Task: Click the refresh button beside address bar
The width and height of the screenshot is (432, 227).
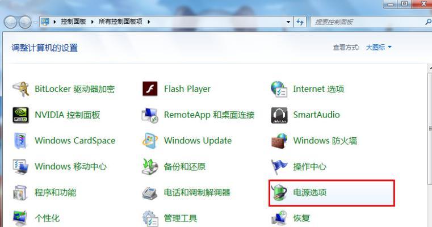Action: click(x=300, y=22)
